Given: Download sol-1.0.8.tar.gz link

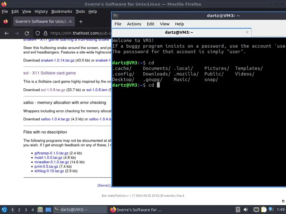Looking at the screenshot, I should [x=53, y=90].
